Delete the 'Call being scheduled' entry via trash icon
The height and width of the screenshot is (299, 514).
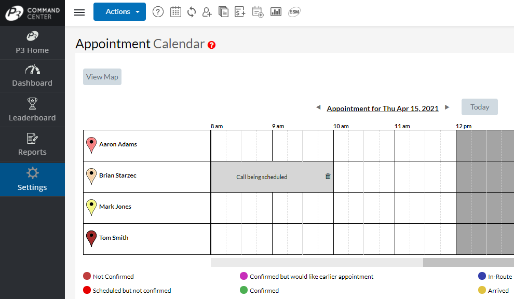328,176
